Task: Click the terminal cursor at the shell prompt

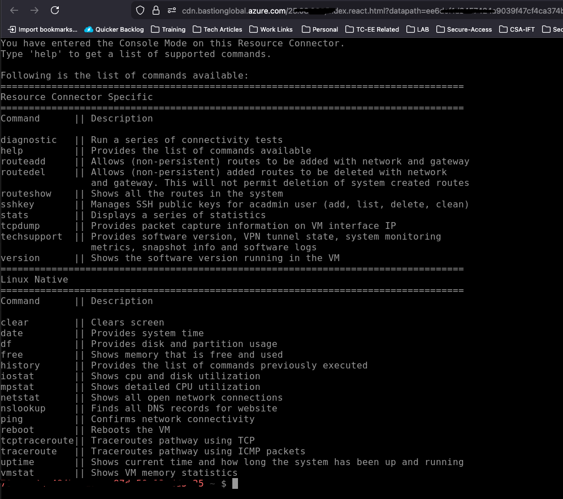Action: (235, 483)
